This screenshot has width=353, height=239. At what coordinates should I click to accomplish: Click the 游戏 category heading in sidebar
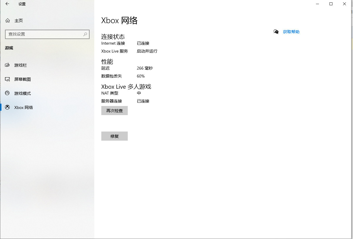[9, 48]
